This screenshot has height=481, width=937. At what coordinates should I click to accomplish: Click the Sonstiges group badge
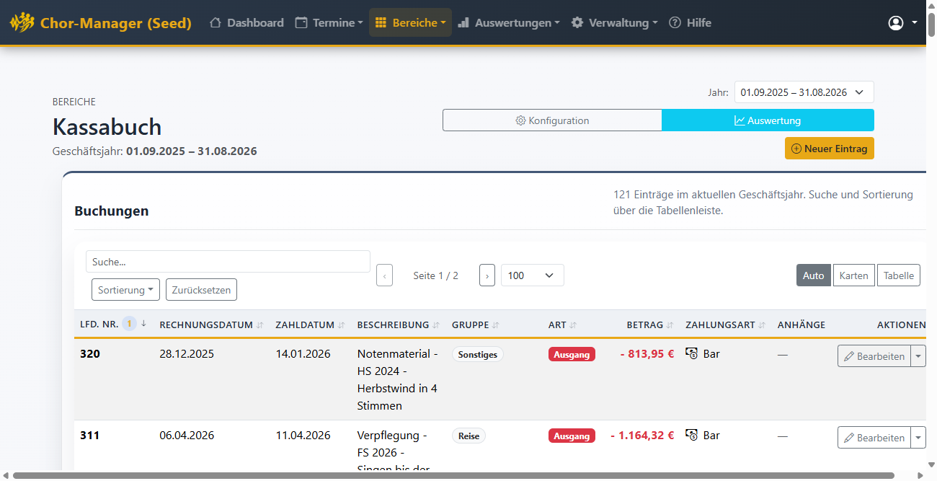tap(478, 355)
